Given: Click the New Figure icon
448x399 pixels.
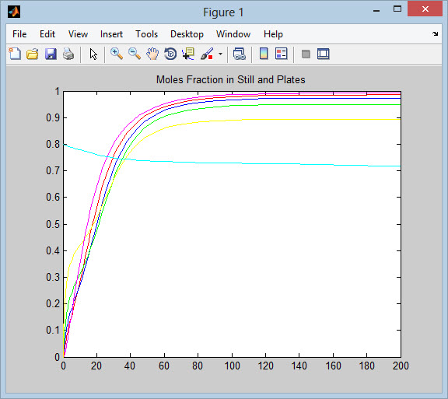Looking at the screenshot, I should click(15, 54).
